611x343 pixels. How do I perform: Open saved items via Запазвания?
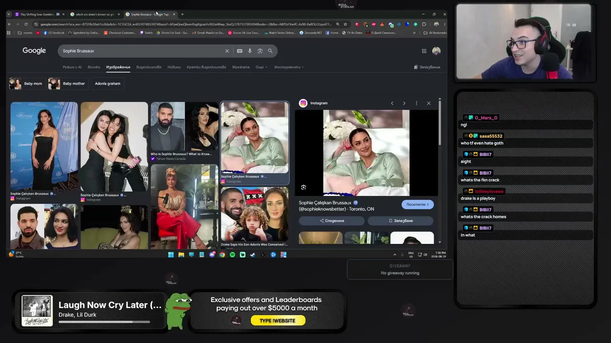click(x=427, y=67)
